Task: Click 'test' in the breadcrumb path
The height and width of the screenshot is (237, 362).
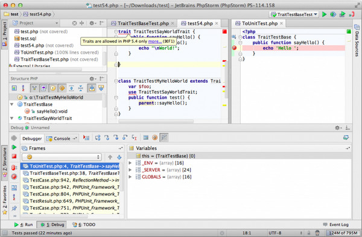Action: (11, 14)
